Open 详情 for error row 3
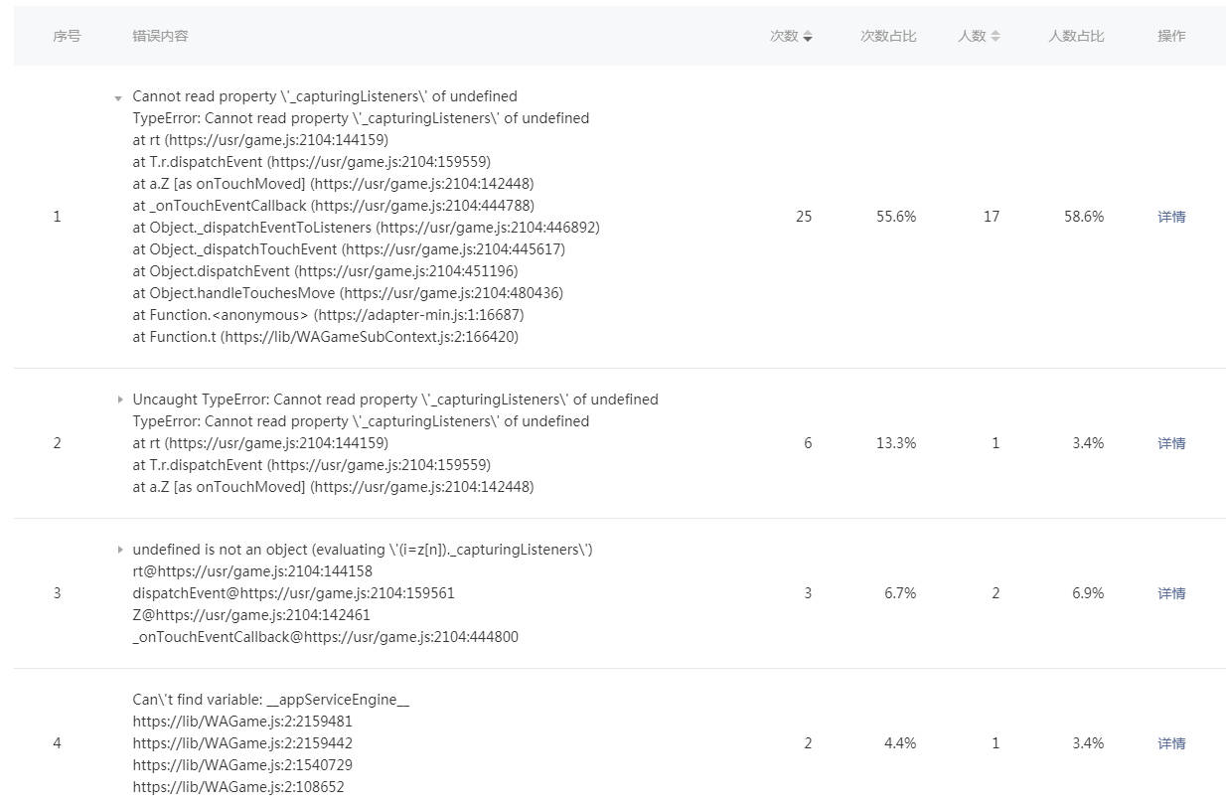1226x806 pixels. (x=1171, y=593)
